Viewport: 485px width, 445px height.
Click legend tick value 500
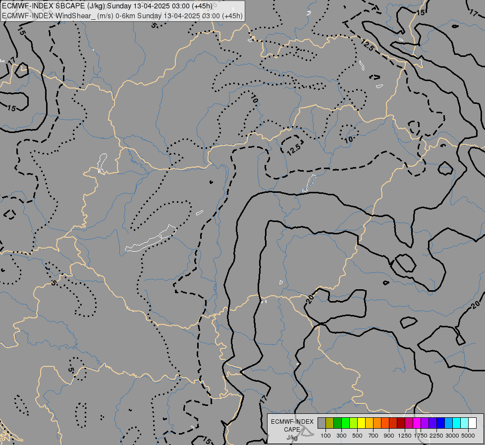point(357,436)
